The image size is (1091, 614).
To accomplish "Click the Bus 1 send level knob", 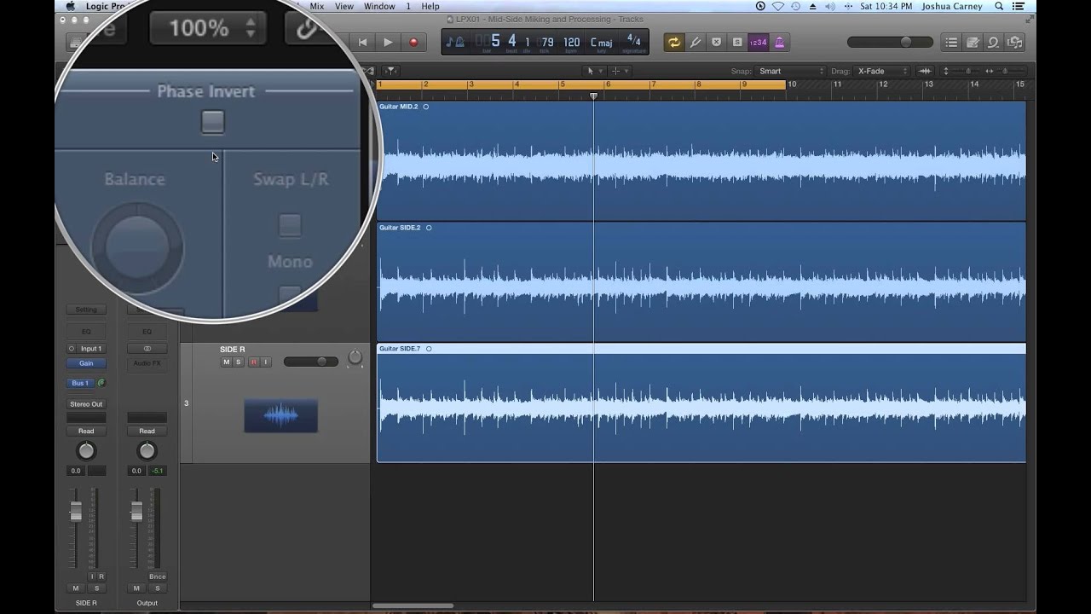I will pyautogui.click(x=101, y=383).
